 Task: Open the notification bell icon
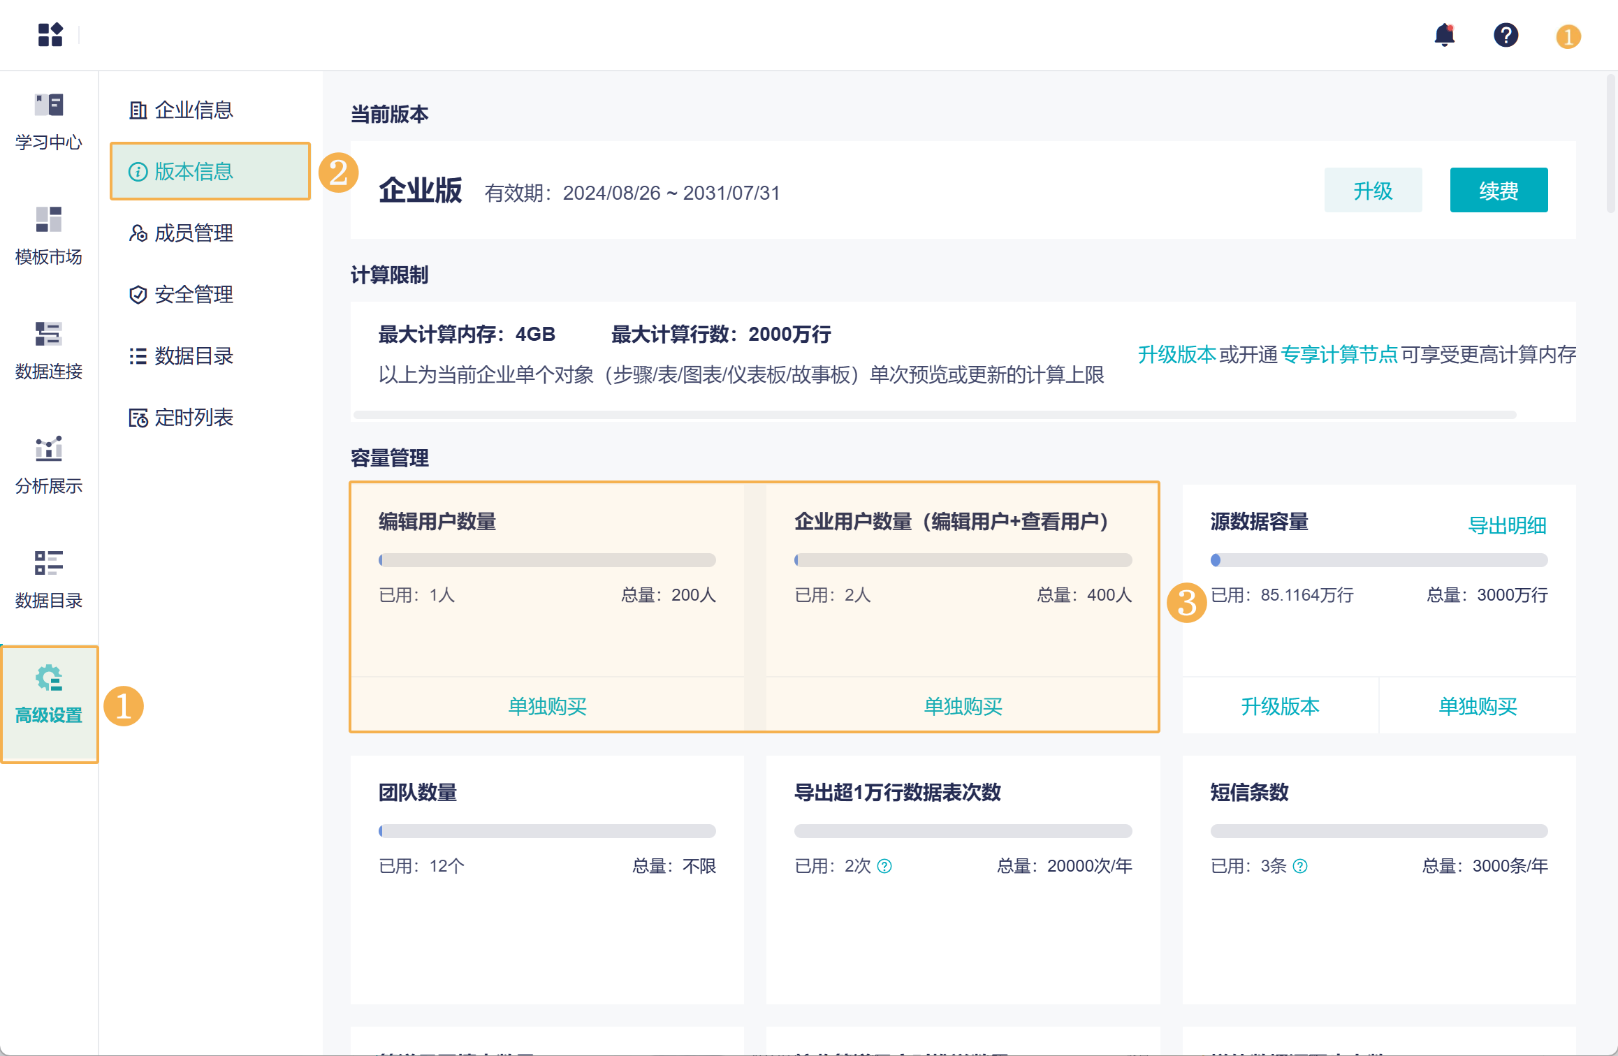click(x=1443, y=35)
